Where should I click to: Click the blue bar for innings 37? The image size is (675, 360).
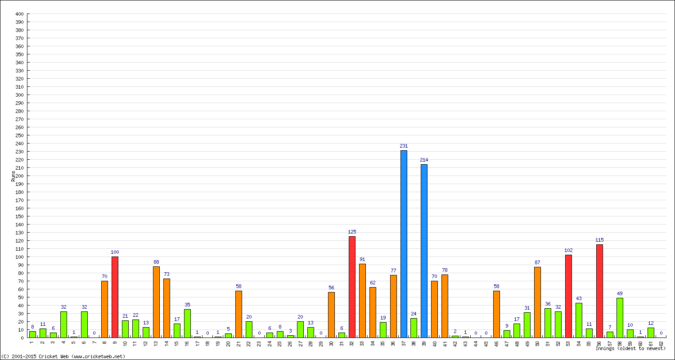point(404,244)
